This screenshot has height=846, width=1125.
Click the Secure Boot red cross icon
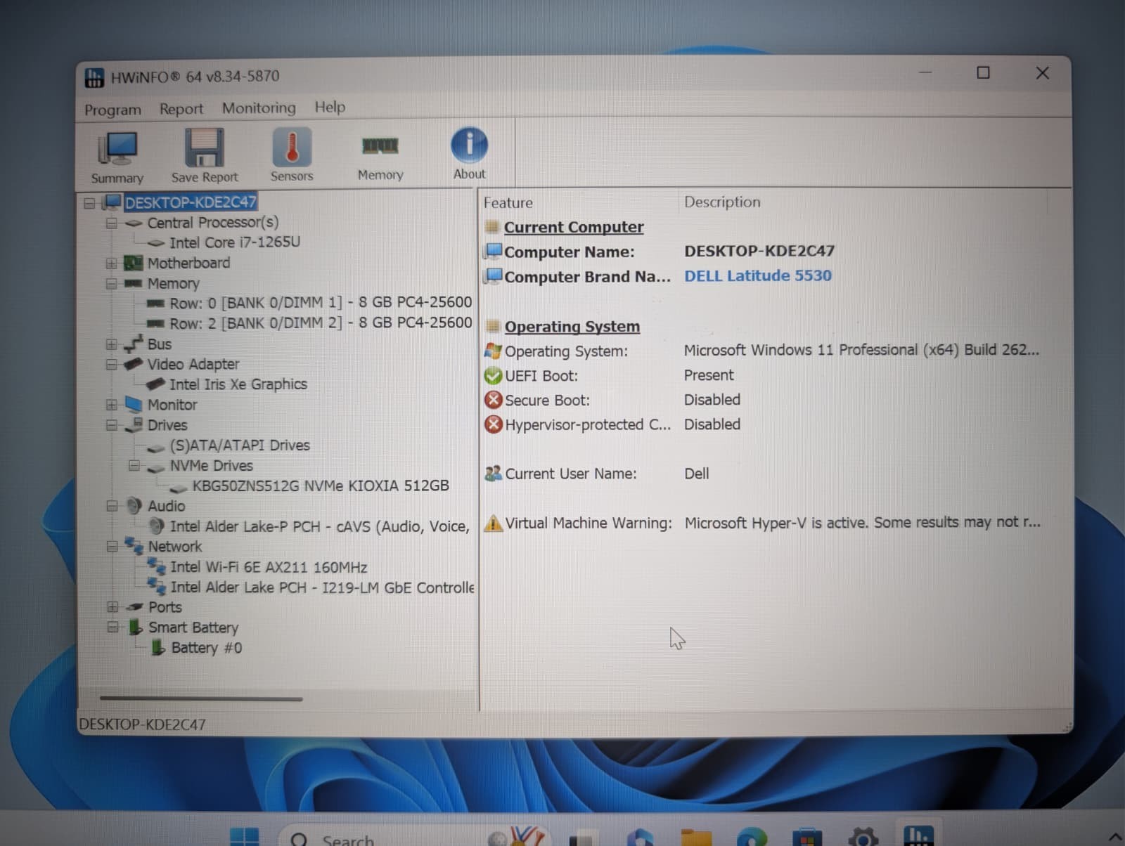click(494, 400)
